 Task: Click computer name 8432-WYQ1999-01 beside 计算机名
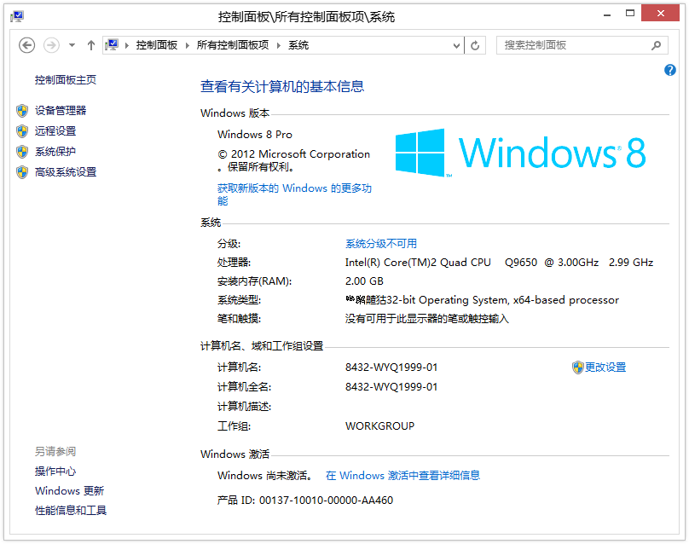tap(391, 367)
